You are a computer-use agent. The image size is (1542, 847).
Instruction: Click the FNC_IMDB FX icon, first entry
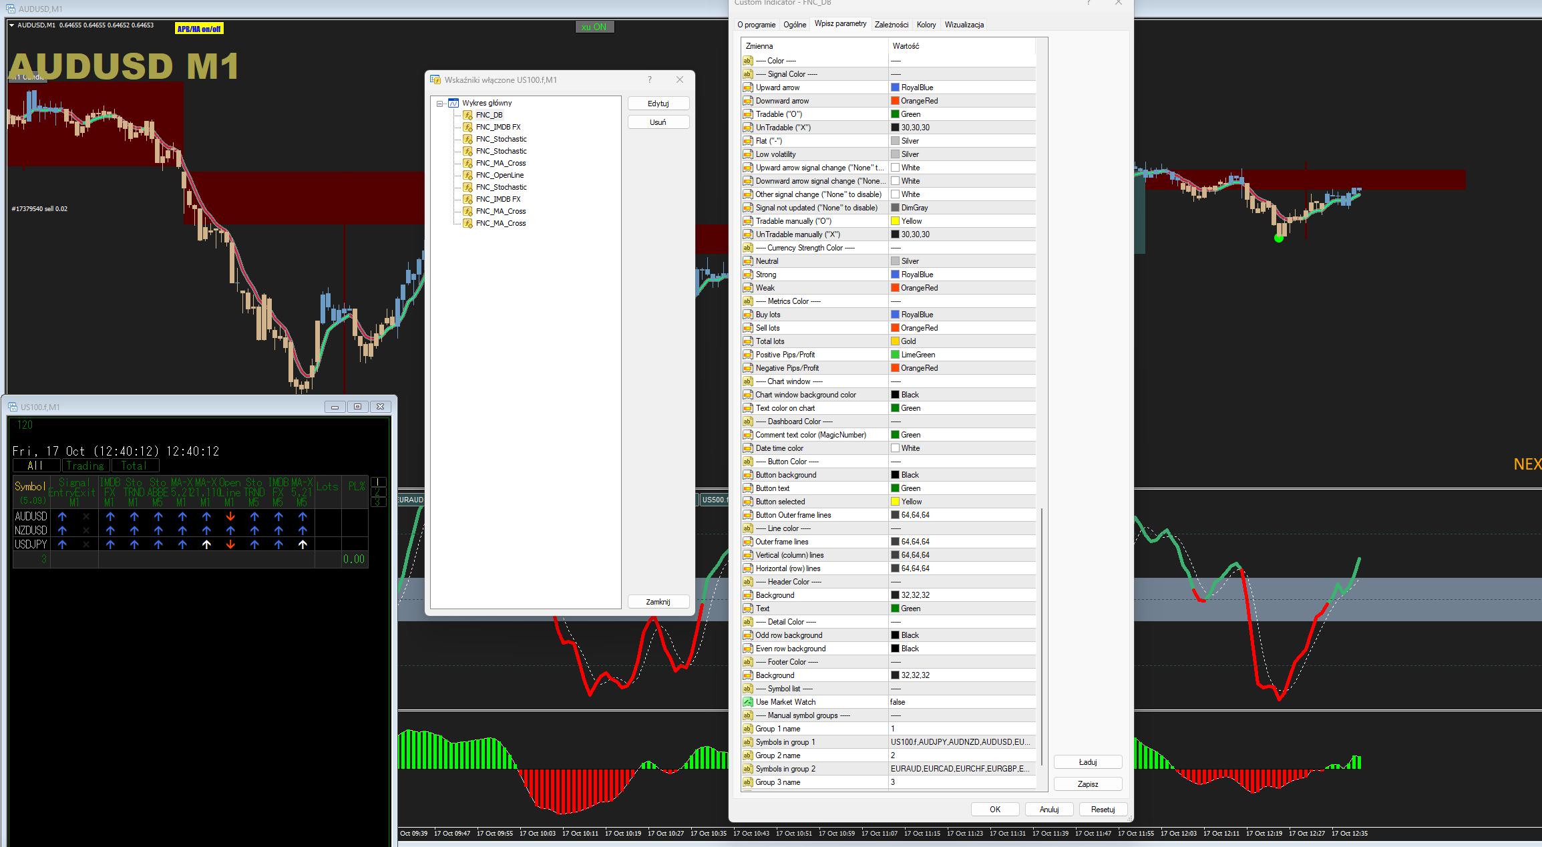[x=468, y=127]
